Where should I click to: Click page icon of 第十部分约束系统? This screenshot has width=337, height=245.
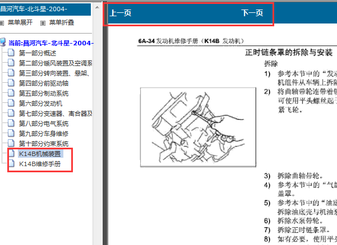point(11,143)
